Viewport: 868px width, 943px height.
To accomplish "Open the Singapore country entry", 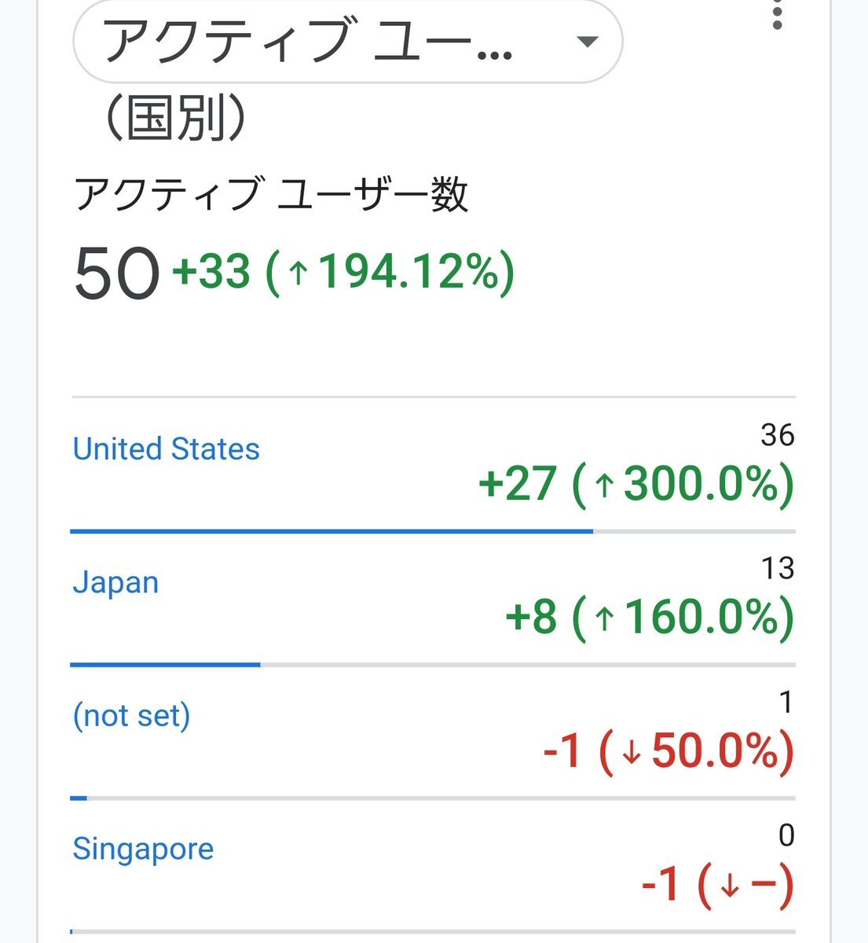I will 143,849.
